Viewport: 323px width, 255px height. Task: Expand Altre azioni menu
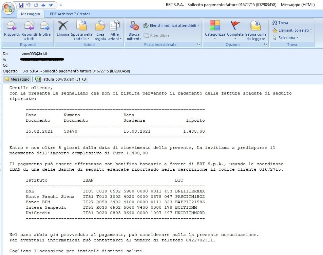coord(115,31)
